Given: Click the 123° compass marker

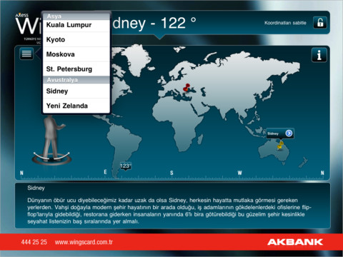Looking at the screenshot, I should (x=126, y=166).
